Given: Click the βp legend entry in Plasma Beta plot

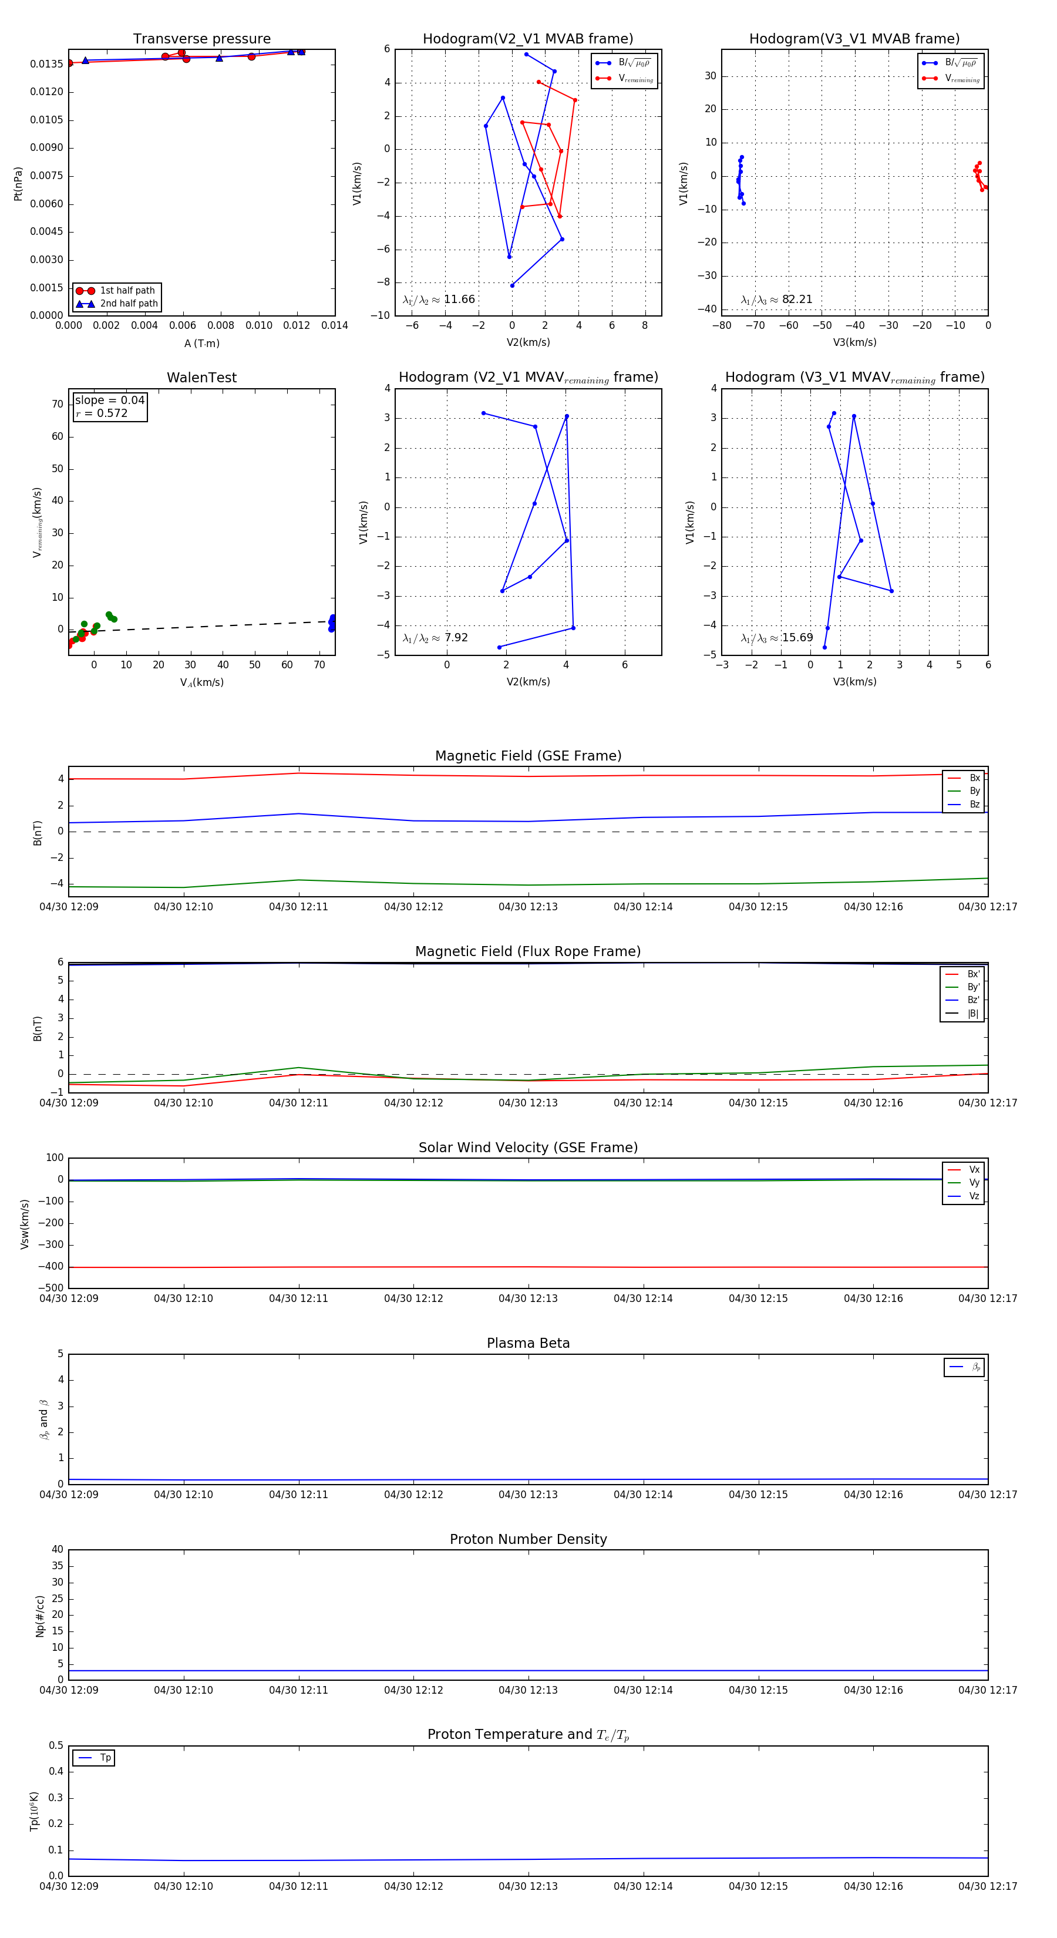Looking at the screenshot, I should pyautogui.click(x=964, y=1367).
